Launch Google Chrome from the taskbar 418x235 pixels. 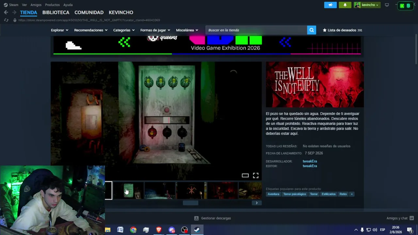(133, 230)
